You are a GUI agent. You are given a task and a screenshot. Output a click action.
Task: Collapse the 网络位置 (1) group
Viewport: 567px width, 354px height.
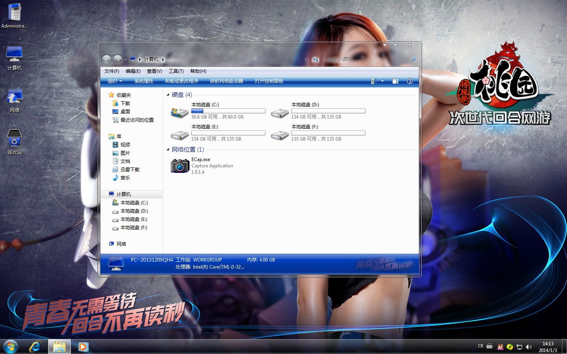point(168,149)
